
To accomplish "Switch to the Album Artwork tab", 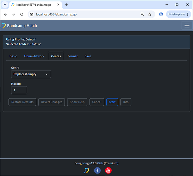I will pyautogui.click(x=34, y=56).
